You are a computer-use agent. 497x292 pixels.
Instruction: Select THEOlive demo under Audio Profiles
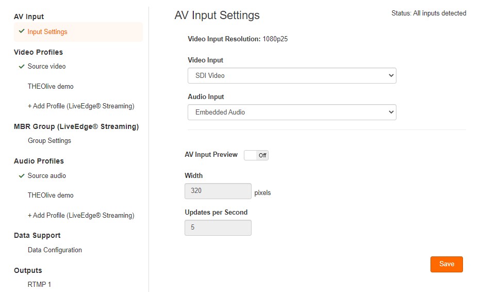click(51, 196)
